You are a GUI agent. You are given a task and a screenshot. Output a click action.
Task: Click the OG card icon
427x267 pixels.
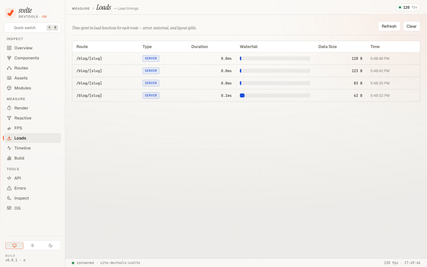click(x=9, y=208)
